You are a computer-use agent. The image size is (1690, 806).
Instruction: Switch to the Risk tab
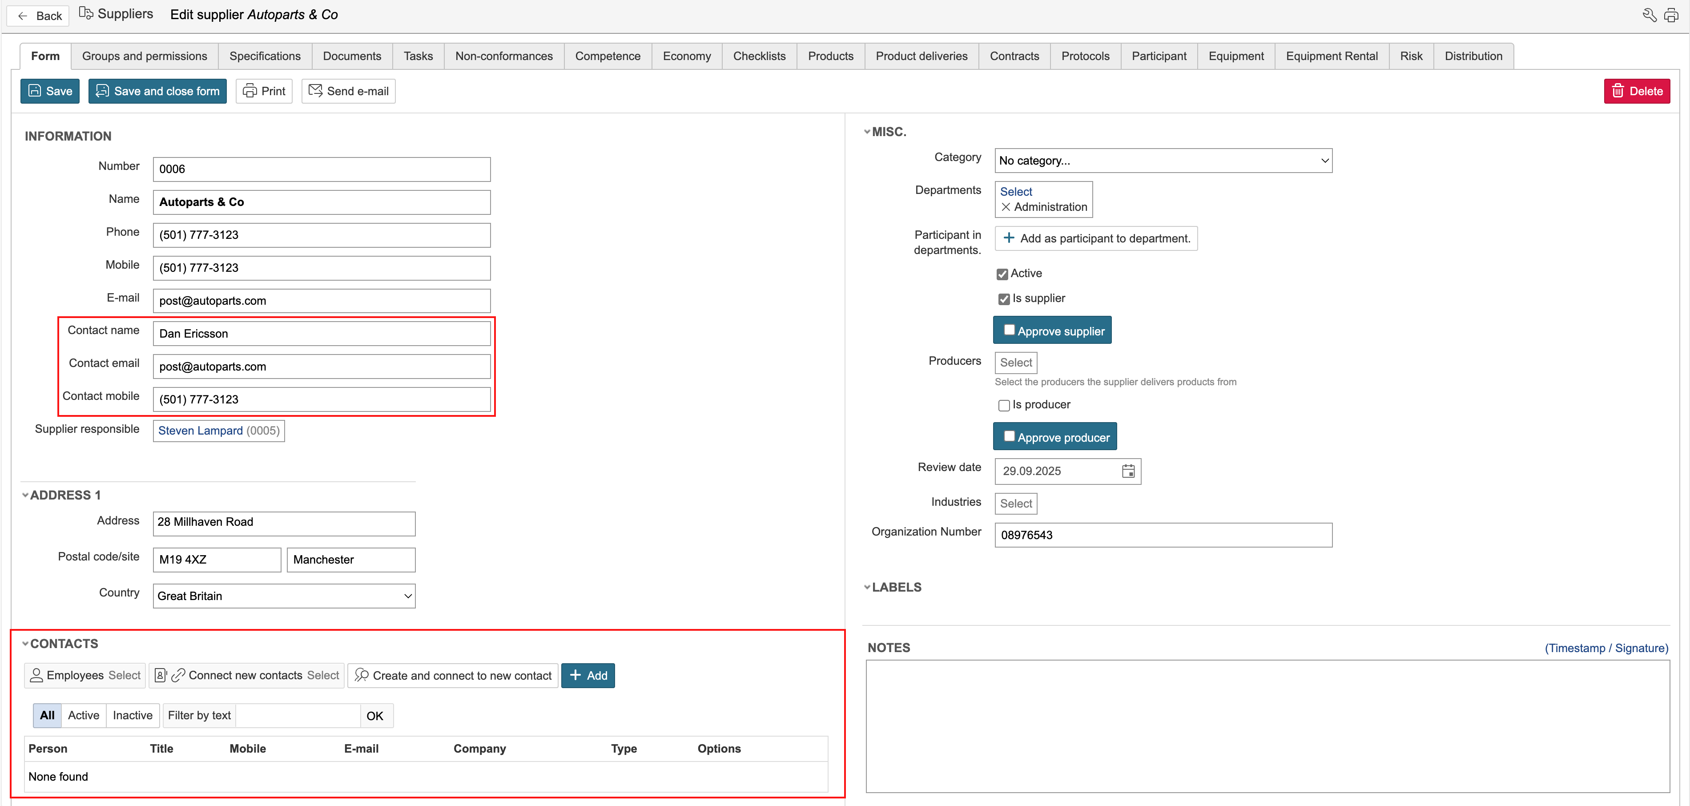1411,56
